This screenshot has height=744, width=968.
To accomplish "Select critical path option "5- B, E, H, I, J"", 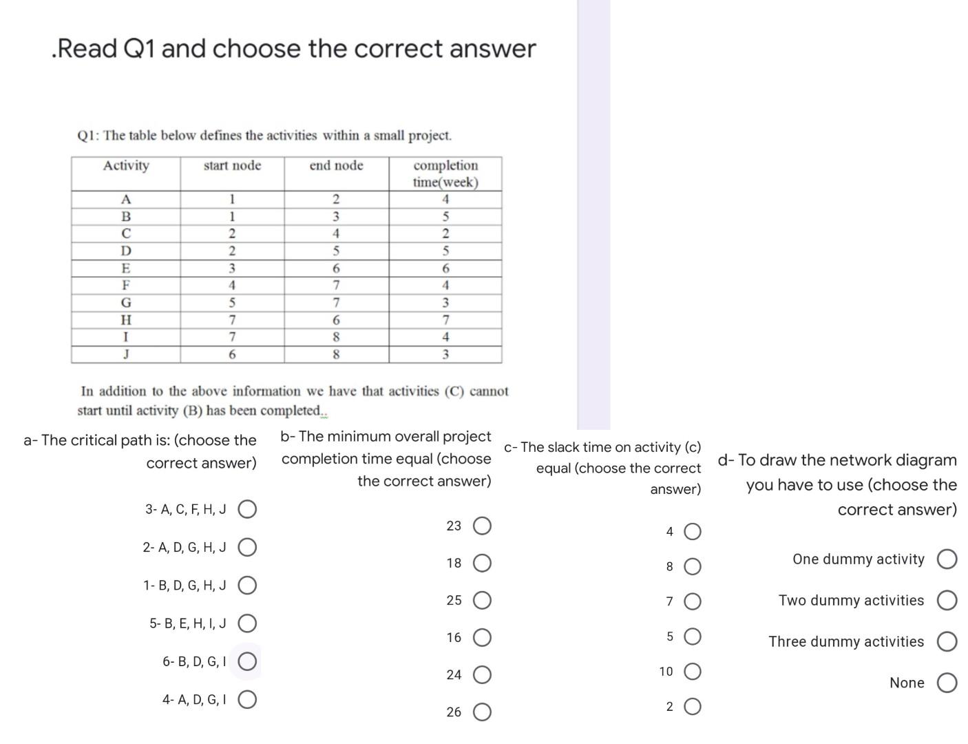I will [246, 623].
